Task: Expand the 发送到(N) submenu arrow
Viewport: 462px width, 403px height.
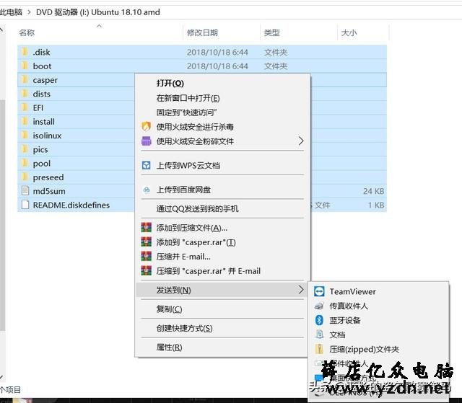Action: pos(301,290)
